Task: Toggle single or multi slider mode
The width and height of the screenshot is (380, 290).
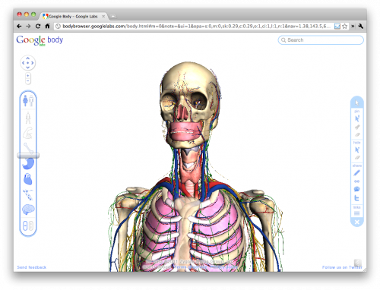Action: (x=28, y=225)
